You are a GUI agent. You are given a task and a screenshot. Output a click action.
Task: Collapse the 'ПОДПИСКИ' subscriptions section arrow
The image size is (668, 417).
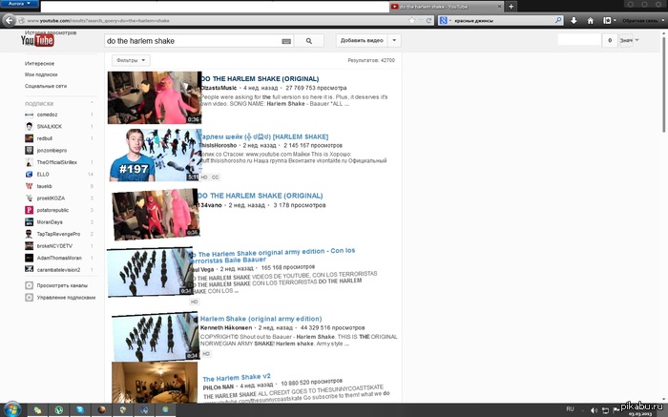[92, 103]
